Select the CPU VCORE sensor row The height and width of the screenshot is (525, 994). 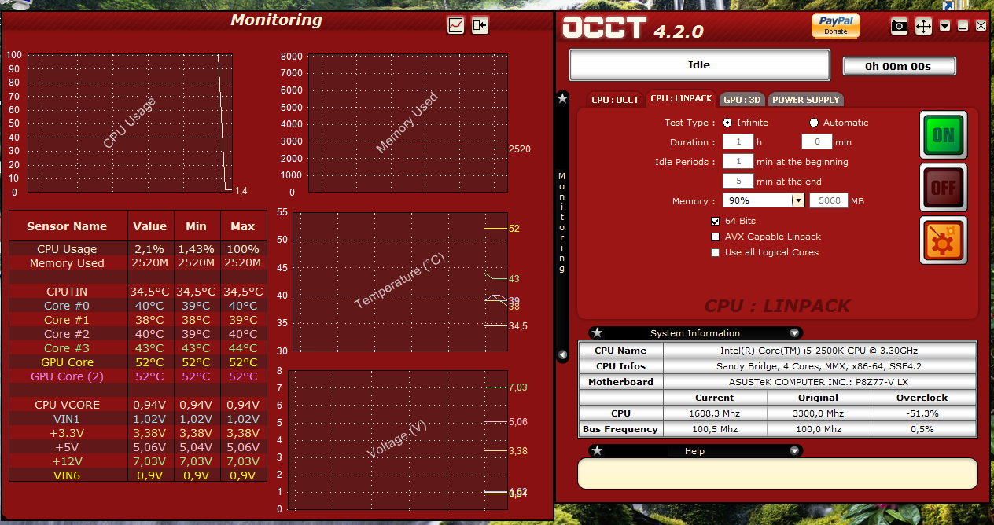coord(138,405)
